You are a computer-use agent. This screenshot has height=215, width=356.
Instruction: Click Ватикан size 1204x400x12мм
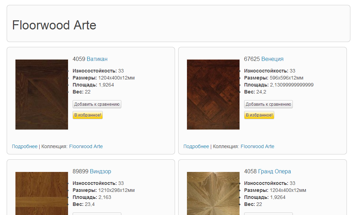tap(116, 78)
